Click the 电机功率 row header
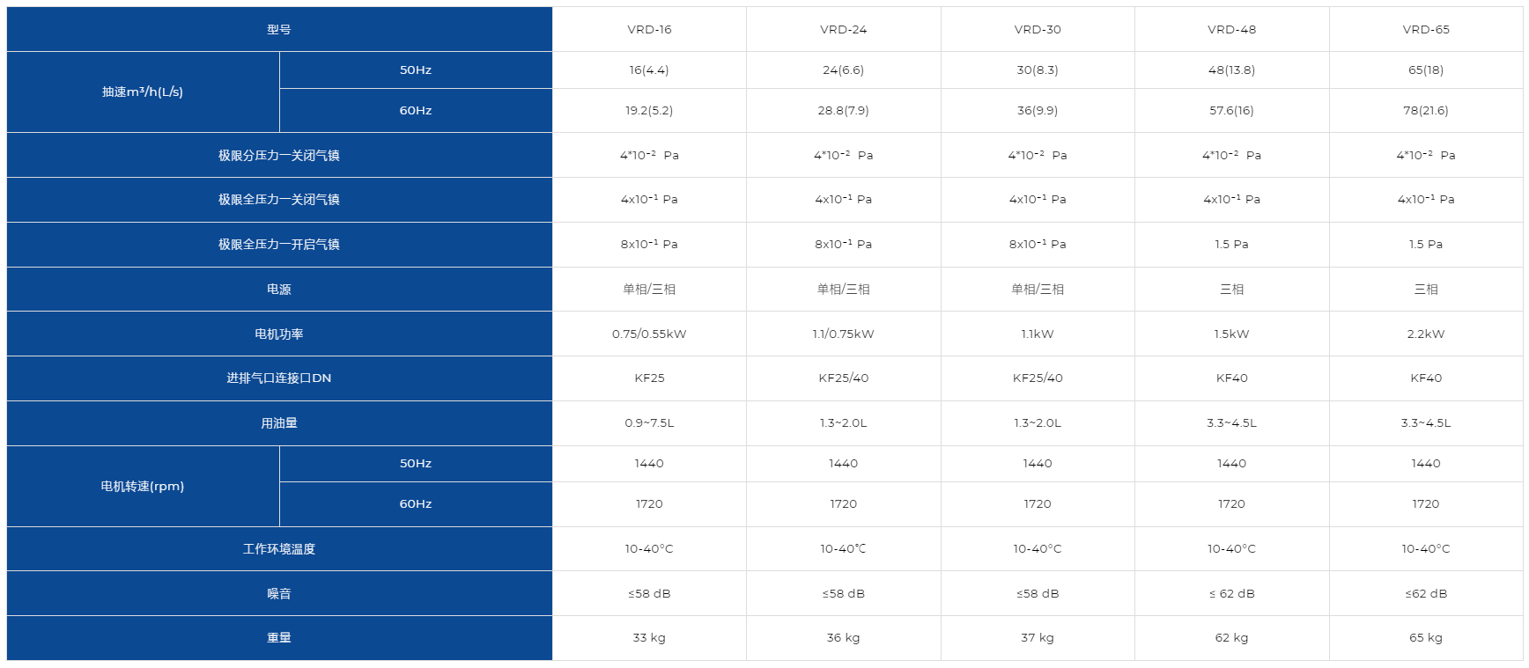This screenshot has width=1529, height=668. coord(279,334)
